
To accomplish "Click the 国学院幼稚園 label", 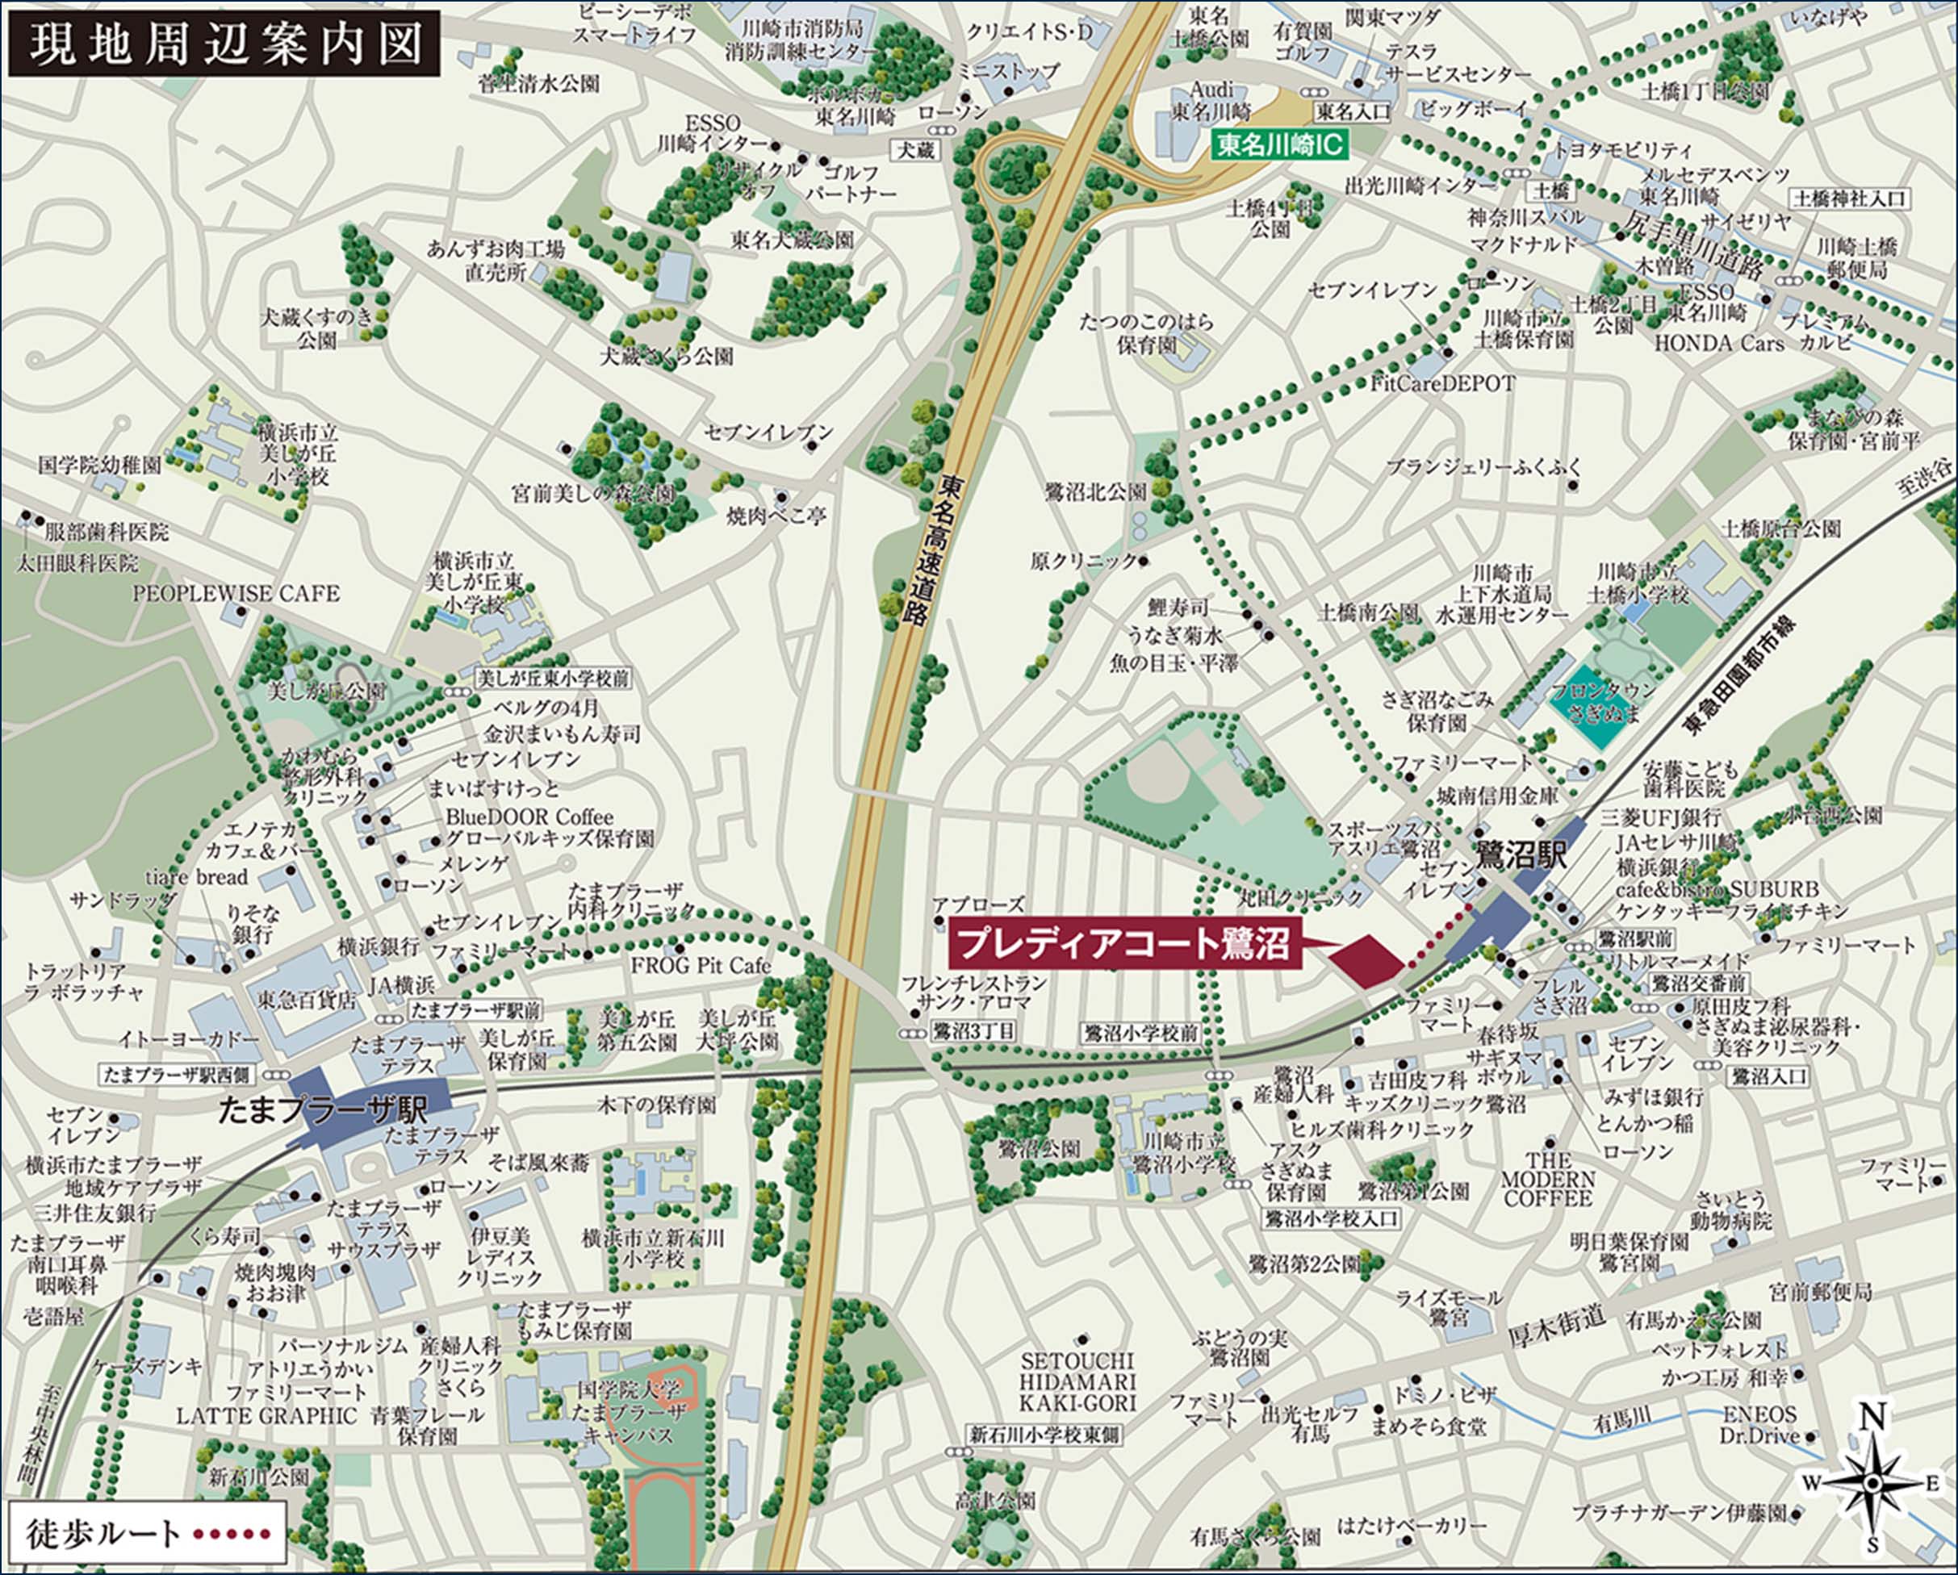I will [100, 466].
